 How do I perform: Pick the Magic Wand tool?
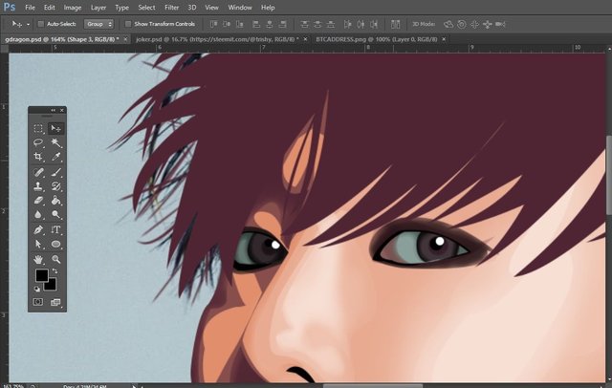tap(55, 141)
